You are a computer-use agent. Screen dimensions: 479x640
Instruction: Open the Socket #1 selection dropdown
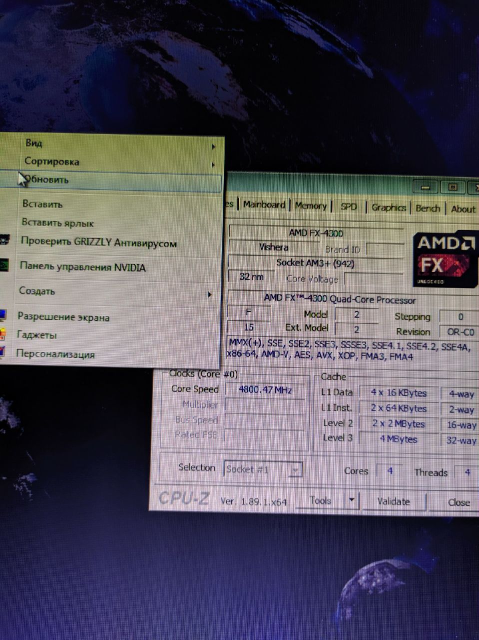pos(263,469)
